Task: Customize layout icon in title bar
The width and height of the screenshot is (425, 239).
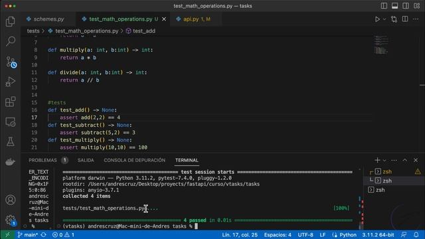Action: click(416, 6)
